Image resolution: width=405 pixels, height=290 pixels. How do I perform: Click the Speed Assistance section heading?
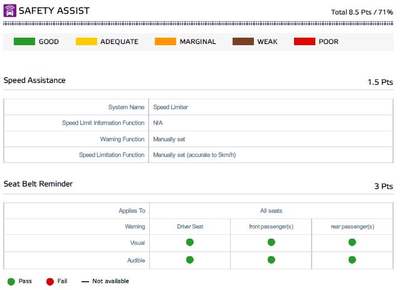coord(34,80)
